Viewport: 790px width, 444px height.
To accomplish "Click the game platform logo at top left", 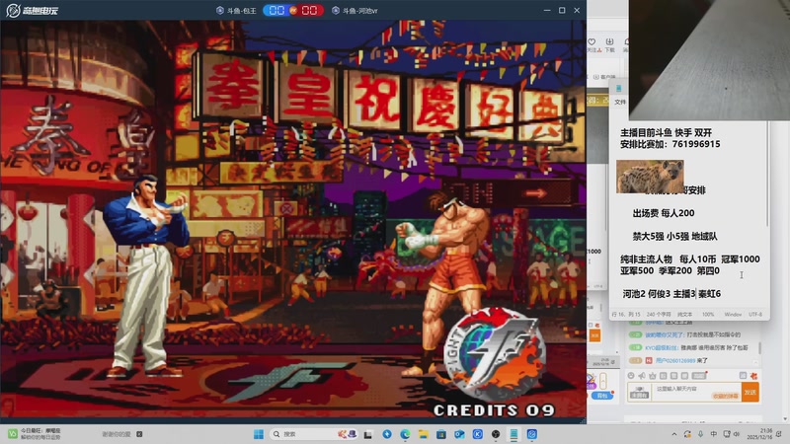I will click(x=32, y=10).
